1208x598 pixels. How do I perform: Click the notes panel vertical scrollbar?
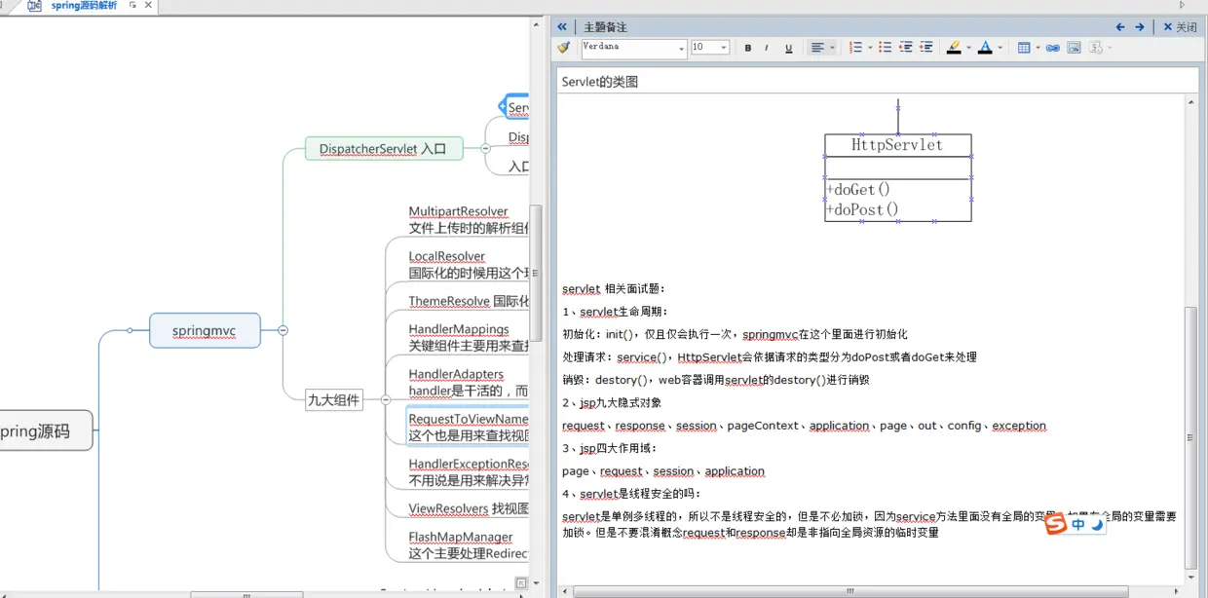pos(1191,438)
